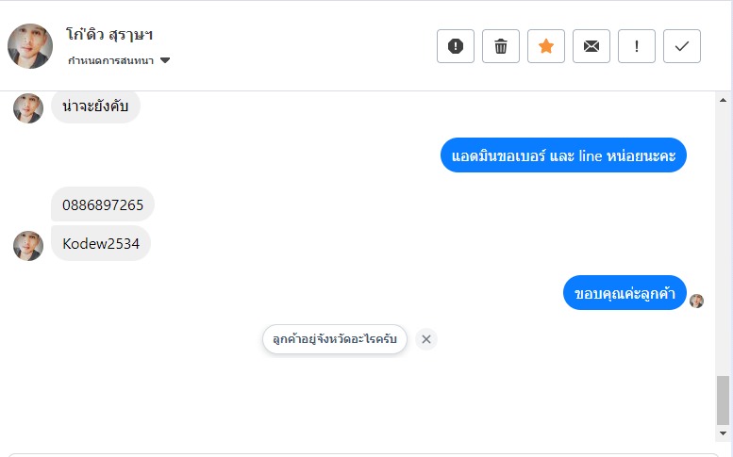Delete conversation using trash icon
The width and height of the screenshot is (733, 457).
[x=501, y=46]
